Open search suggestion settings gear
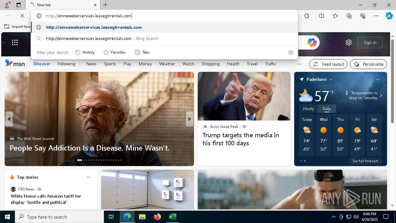396x223 pixels. coord(291,52)
